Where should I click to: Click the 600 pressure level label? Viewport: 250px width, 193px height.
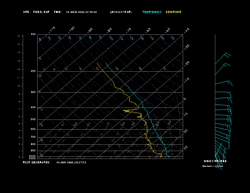click(33, 129)
